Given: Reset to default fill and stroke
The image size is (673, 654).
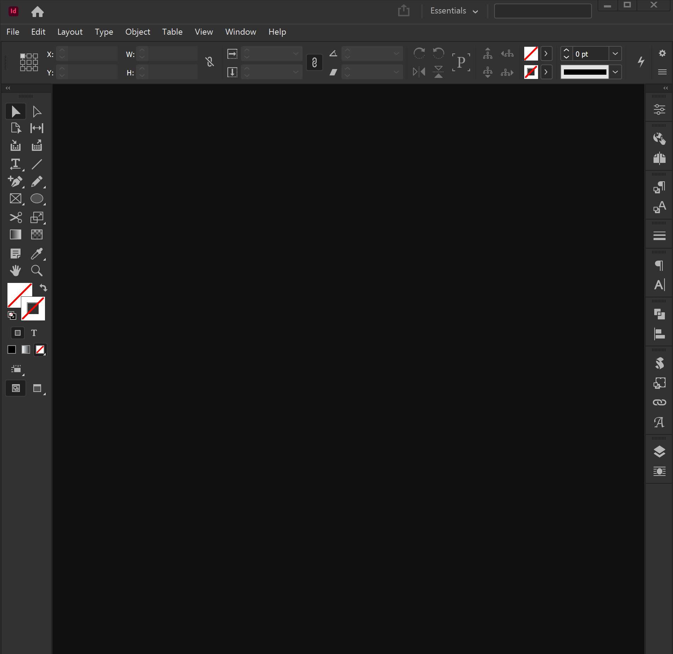Looking at the screenshot, I should [12, 315].
